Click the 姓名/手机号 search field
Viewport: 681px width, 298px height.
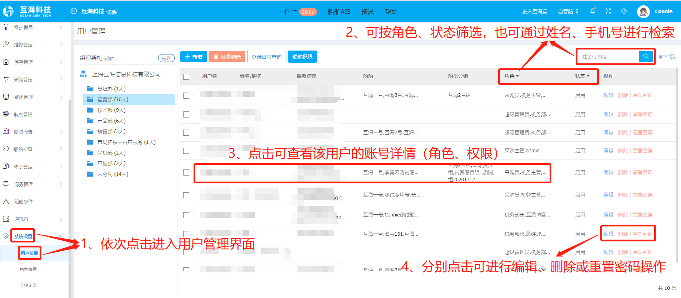(608, 57)
